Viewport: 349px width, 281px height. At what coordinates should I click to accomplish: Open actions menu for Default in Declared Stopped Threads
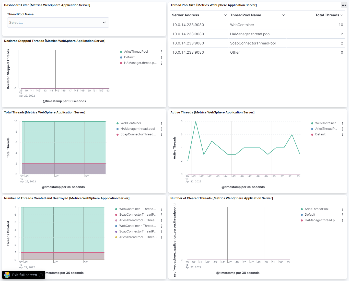point(162,57)
